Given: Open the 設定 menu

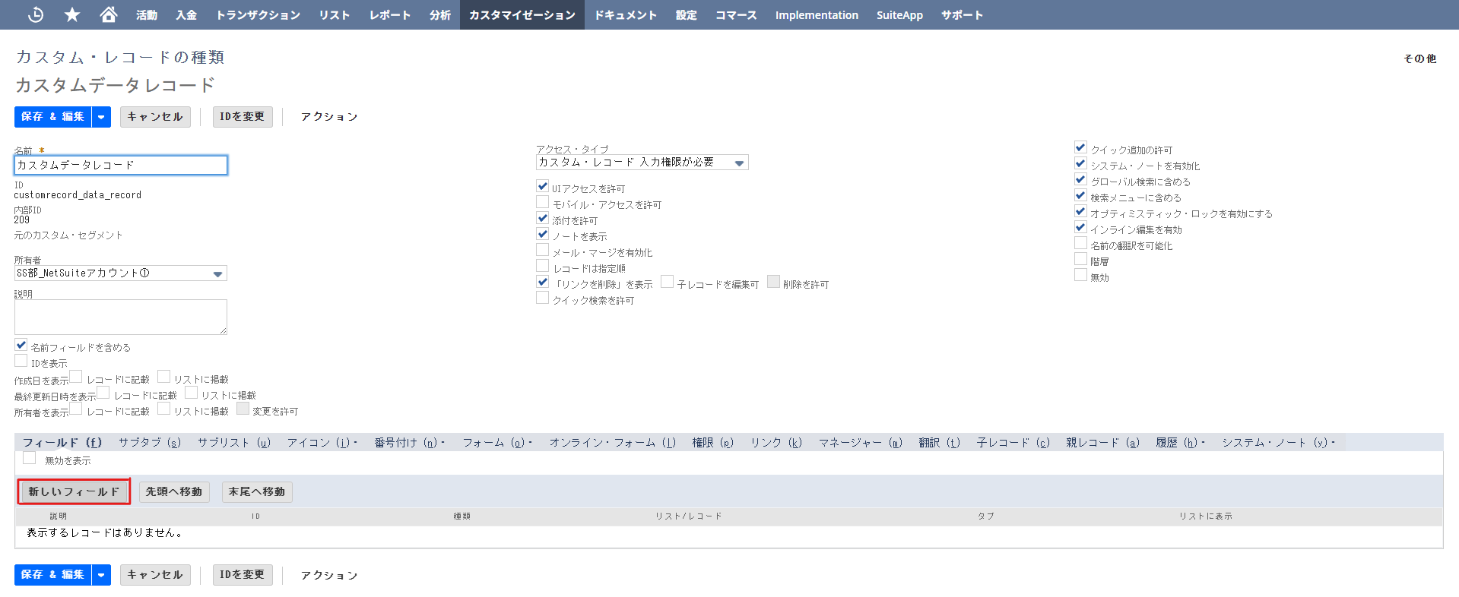Looking at the screenshot, I should click(x=687, y=15).
